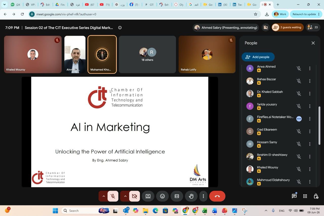Switch to the CIT tab
Screen dimensions: 324x216
[x=149, y=5]
